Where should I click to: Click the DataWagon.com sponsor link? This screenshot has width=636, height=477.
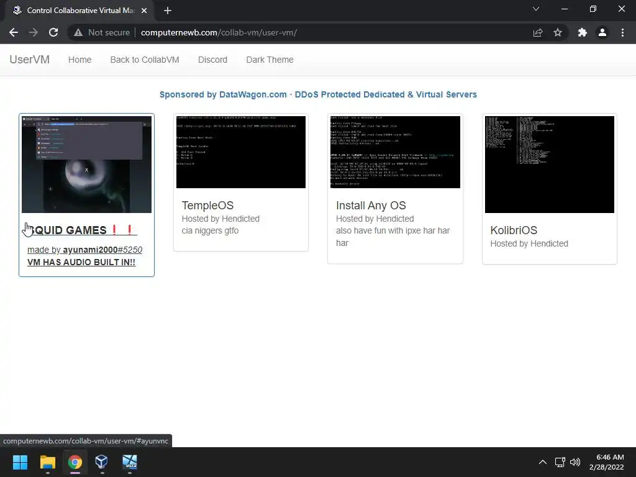tap(318, 94)
